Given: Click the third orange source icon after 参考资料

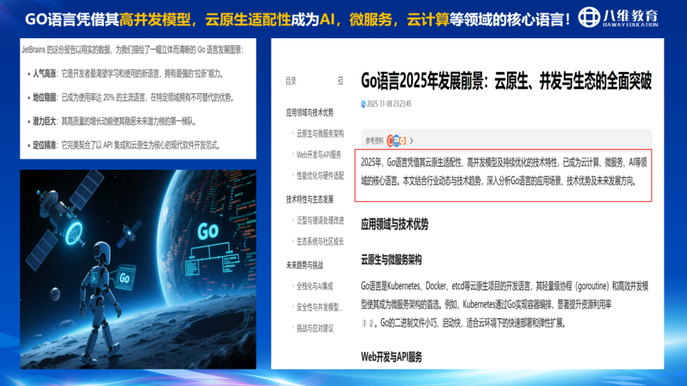Looking at the screenshot, I should click(x=403, y=141).
